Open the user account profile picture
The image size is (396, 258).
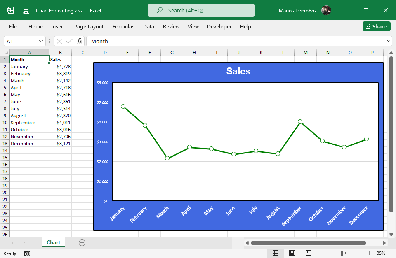326,10
